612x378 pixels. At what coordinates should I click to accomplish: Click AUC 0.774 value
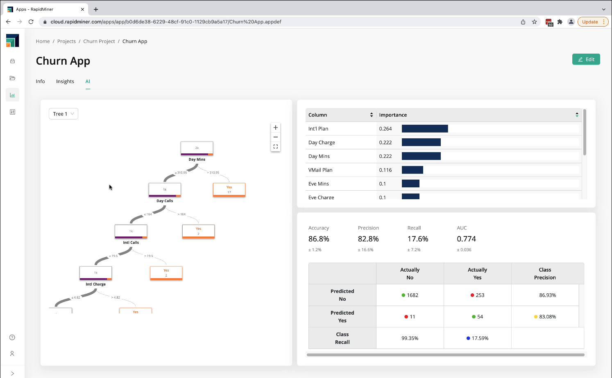[467, 239]
